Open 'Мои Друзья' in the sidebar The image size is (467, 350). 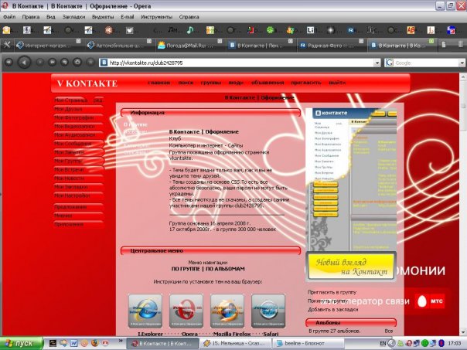pyautogui.click(x=68, y=109)
